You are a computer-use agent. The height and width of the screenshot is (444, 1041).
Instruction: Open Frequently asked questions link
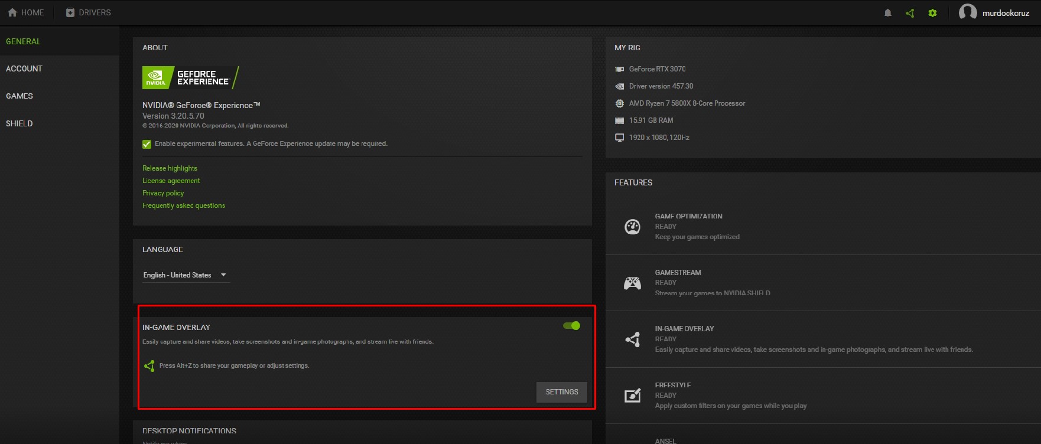(184, 205)
